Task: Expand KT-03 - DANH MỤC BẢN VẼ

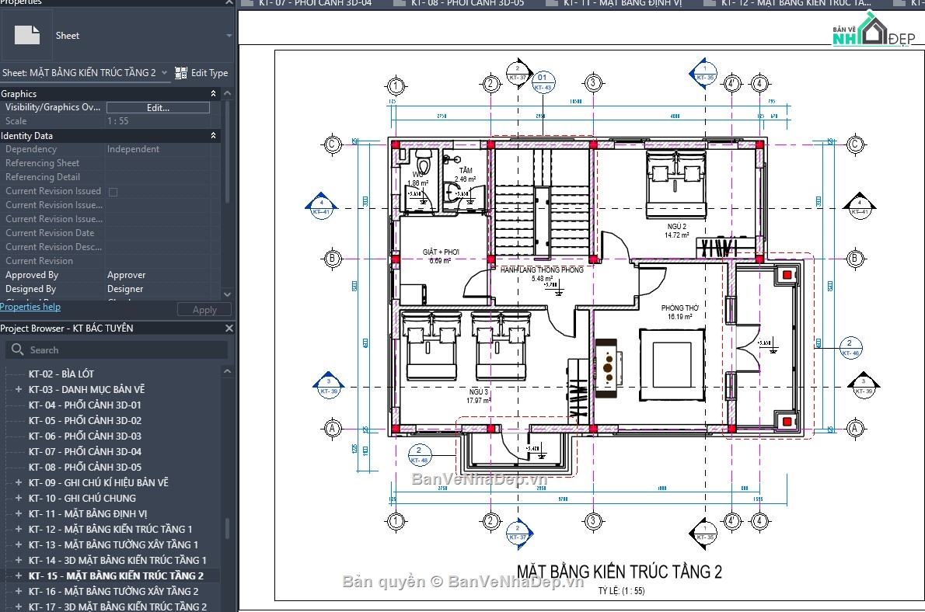Action: point(19,389)
